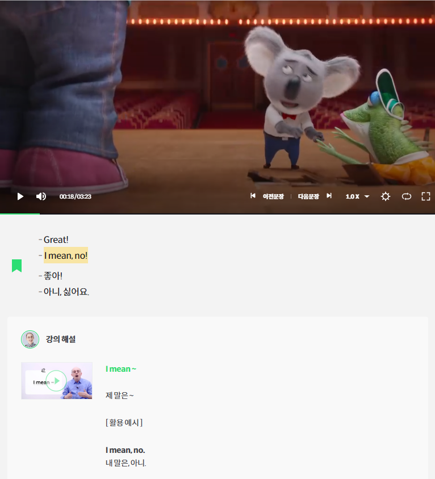Jump to next sentence icon
Viewport: 435px width, 479px height.
[329, 196]
